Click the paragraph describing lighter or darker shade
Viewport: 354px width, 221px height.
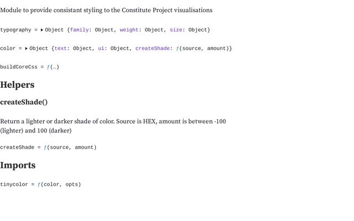pos(113,126)
